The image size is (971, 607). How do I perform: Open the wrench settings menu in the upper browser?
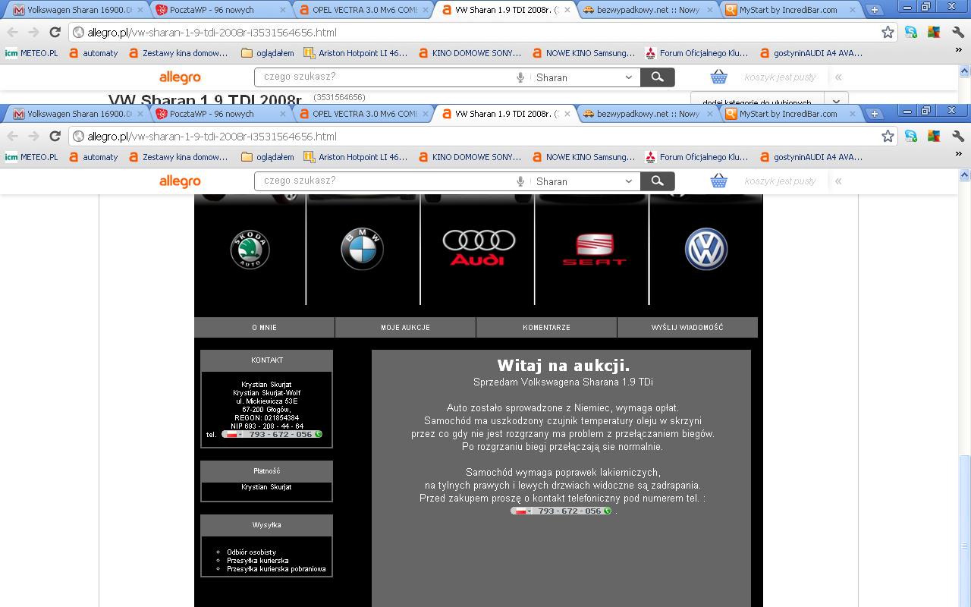point(958,33)
